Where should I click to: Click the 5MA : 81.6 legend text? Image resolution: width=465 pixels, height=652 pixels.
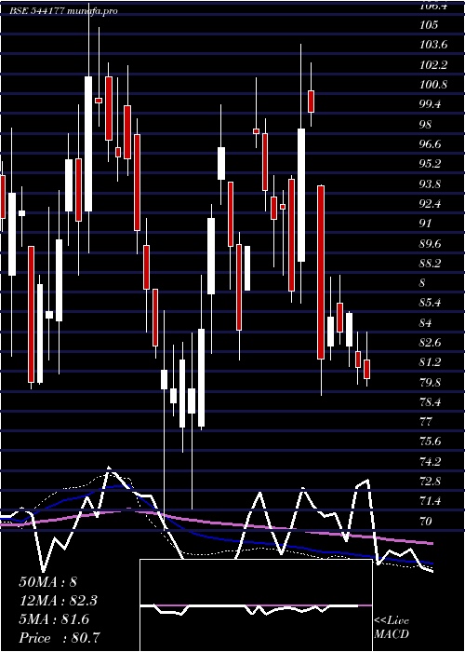pyautogui.click(x=54, y=619)
